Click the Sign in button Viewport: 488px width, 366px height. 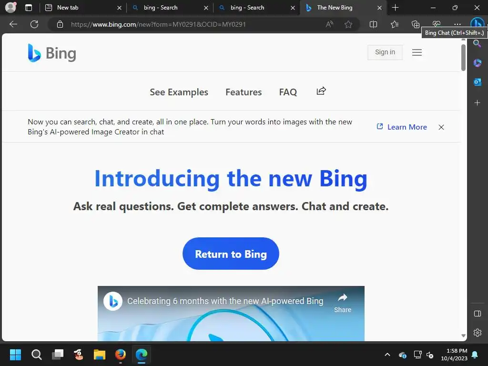tap(385, 52)
